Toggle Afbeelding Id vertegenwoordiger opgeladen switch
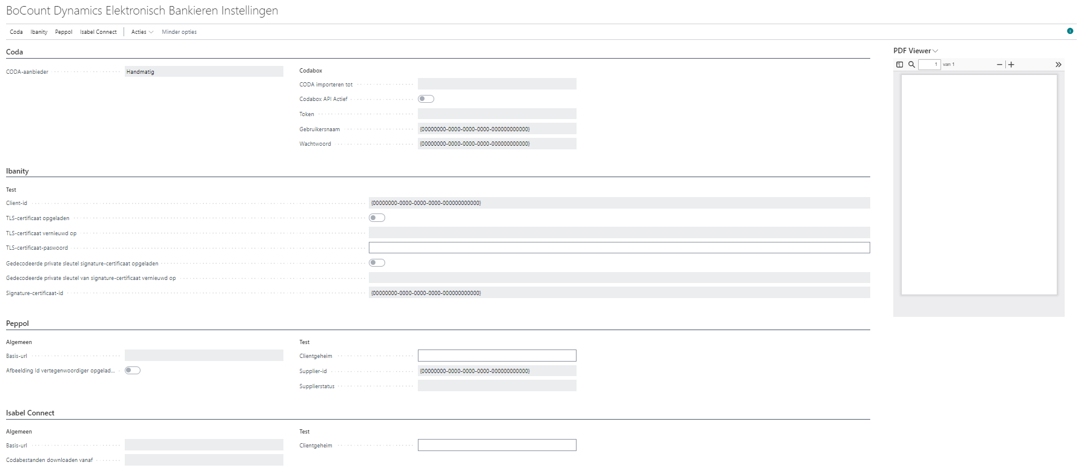This screenshot has width=1081, height=468. pos(133,371)
